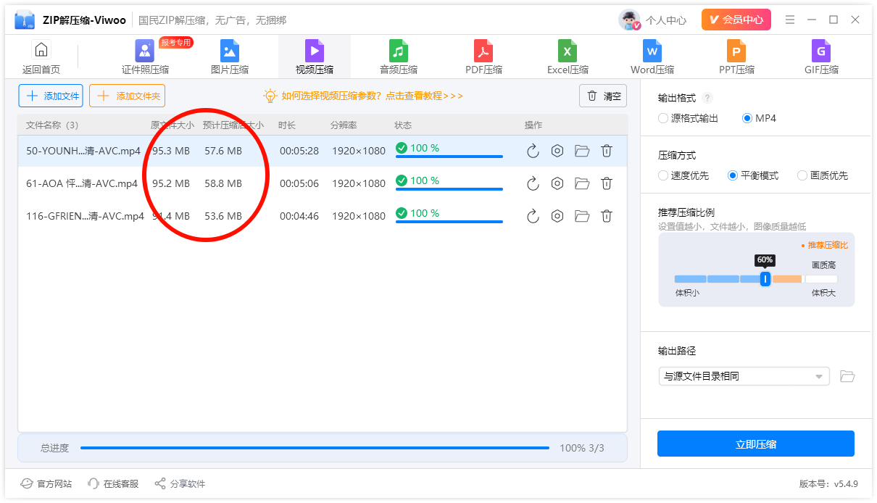This screenshot has height=503, width=877.
Task: Open 证件照压缩 ID photo compression
Action: (145, 57)
